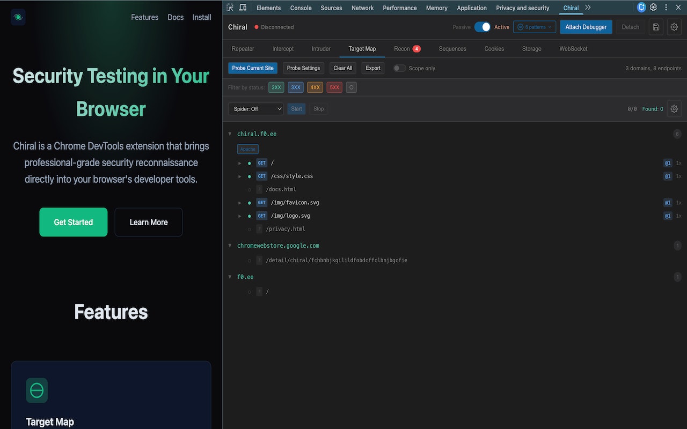Expand the chiral.f0.ee GET / endpoint row
This screenshot has width=687, height=429.
(x=240, y=163)
